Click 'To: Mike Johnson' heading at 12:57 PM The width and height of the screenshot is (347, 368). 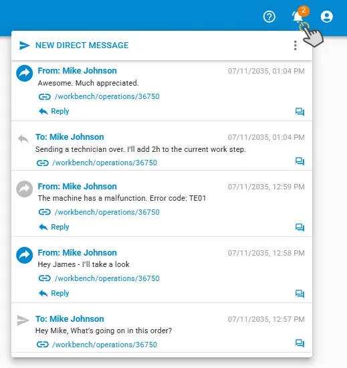click(70, 319)
